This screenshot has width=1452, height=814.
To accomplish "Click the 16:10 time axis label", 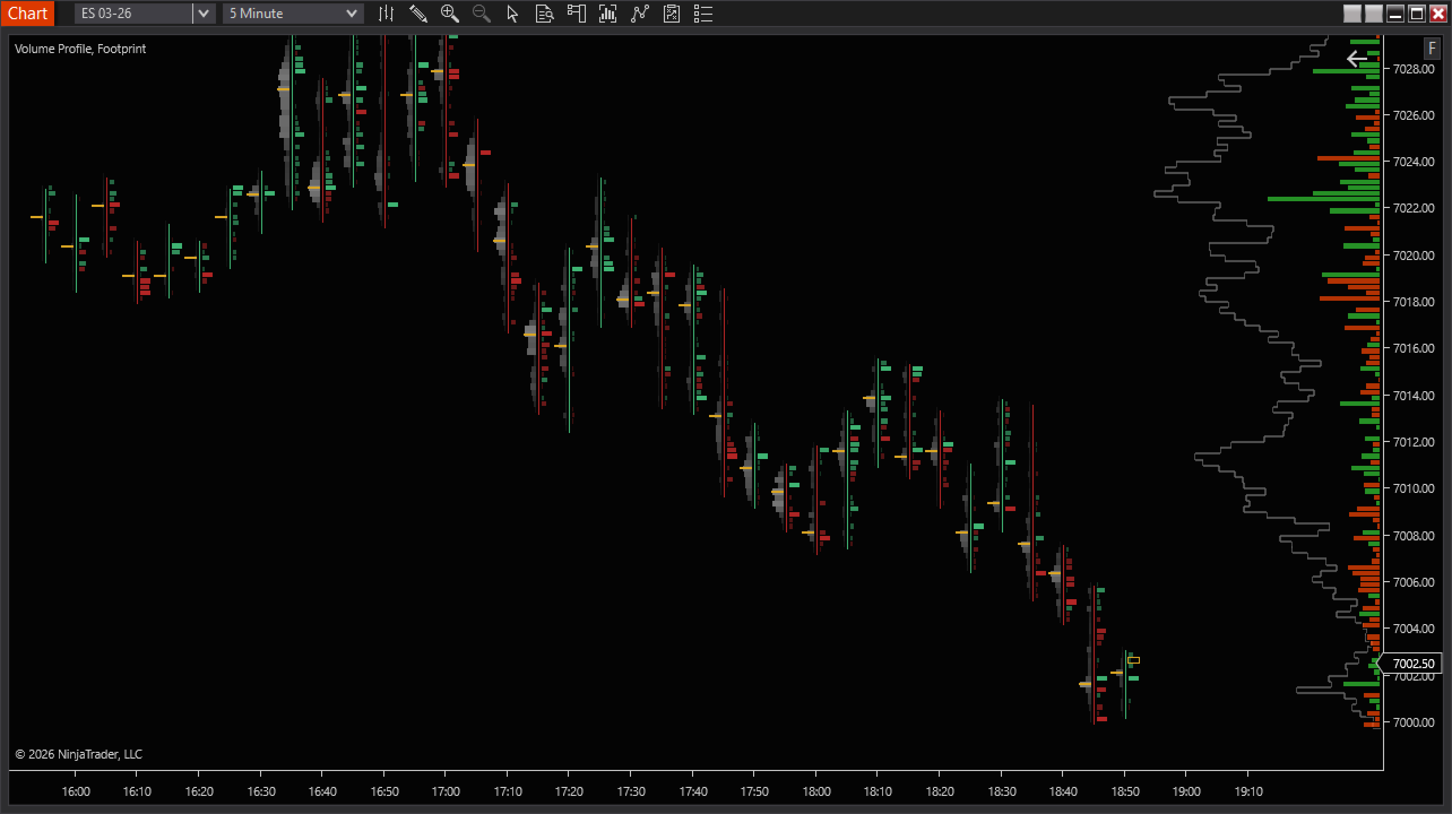I will (137, 792).
